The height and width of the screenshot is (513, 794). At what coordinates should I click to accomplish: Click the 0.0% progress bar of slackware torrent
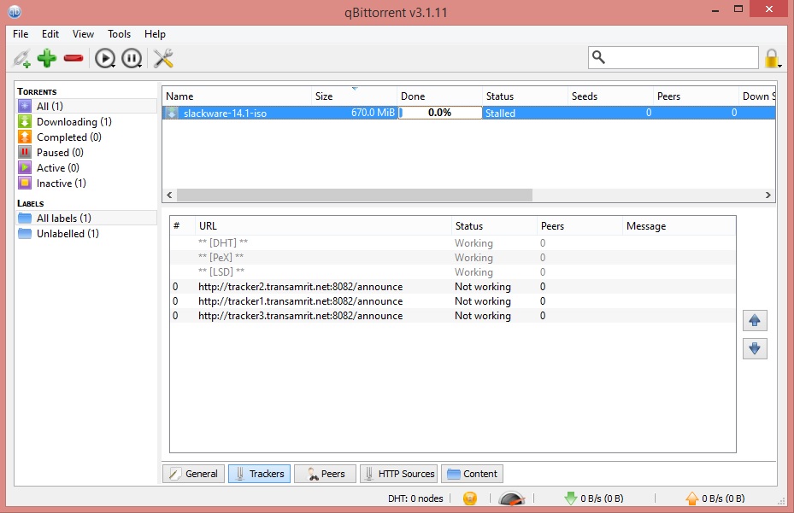[x=440, y=113]
